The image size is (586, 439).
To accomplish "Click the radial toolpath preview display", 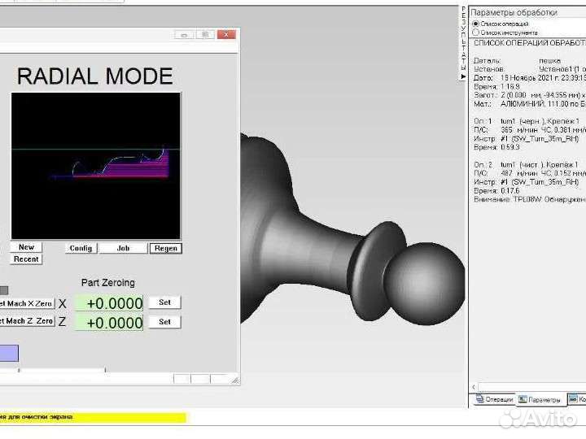I will click(x=95, y=165).
